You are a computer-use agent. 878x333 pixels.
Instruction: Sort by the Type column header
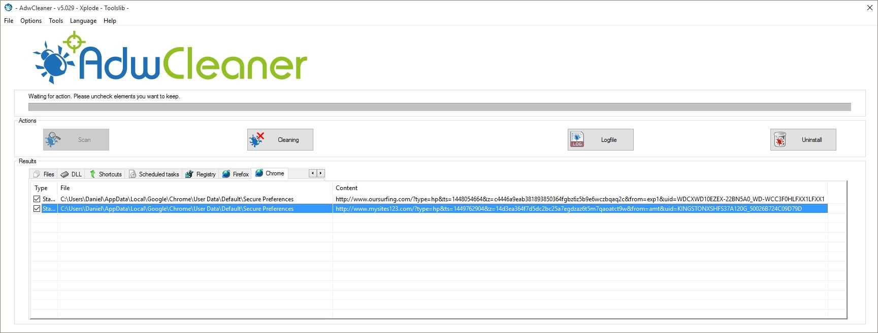pos(44,188)
